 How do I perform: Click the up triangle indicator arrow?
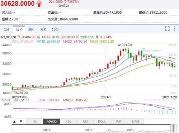point(14,122)
